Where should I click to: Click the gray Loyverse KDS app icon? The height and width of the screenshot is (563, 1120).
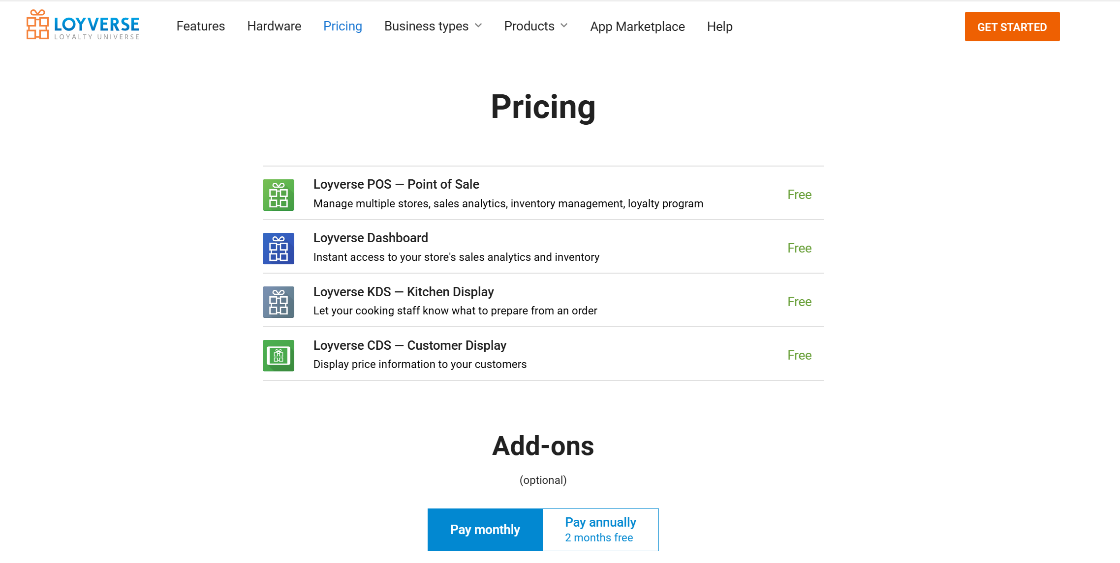(279, 302)
